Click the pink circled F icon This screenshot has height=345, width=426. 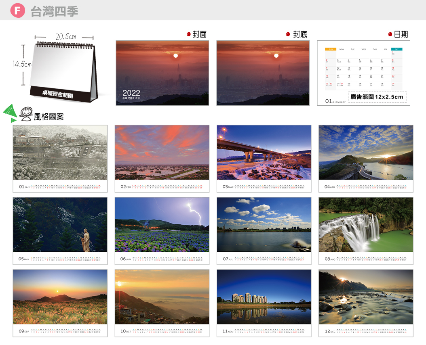click(17, 10)
